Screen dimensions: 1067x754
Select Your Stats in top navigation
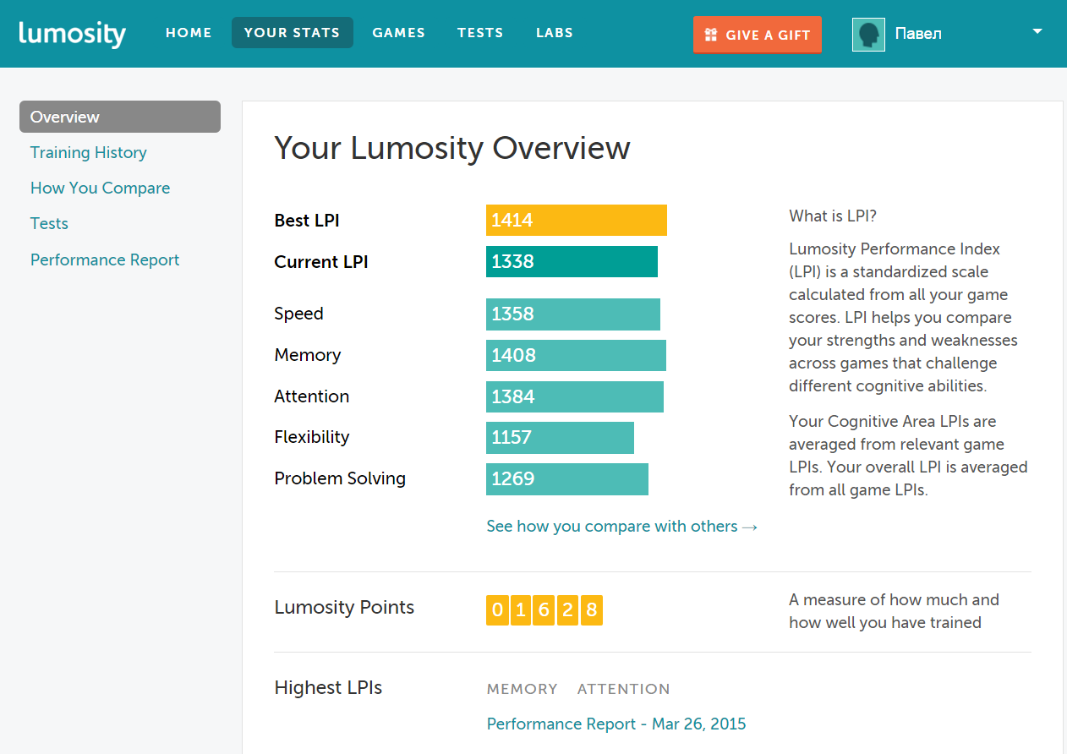(292, 33)
